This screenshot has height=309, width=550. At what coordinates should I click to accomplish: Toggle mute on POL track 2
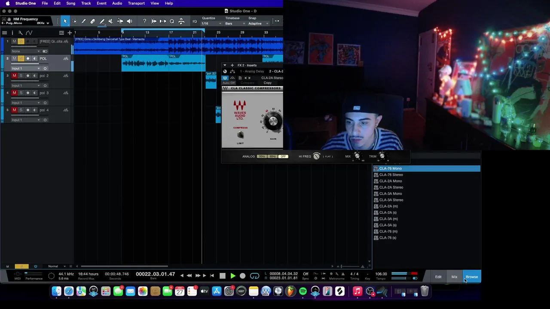[x=14, y=58]
